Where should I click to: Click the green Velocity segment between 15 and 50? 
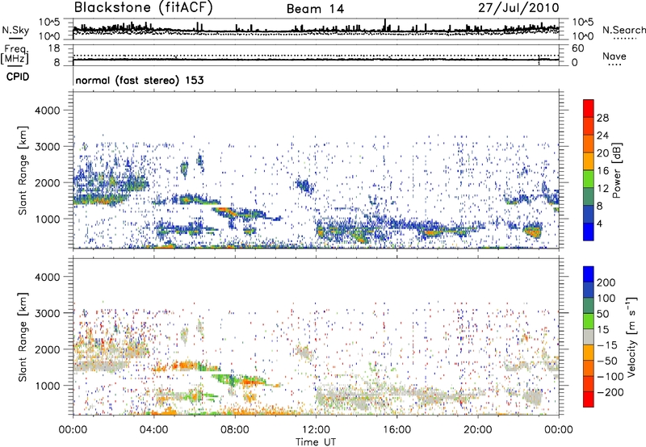point(589,321)
